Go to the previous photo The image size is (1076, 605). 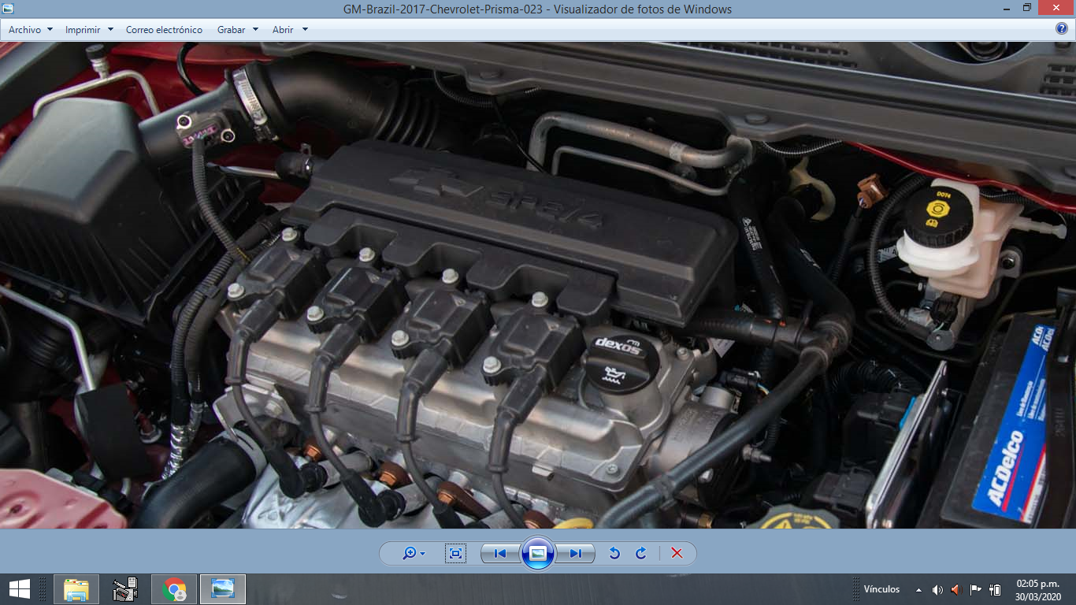point(499,554)
